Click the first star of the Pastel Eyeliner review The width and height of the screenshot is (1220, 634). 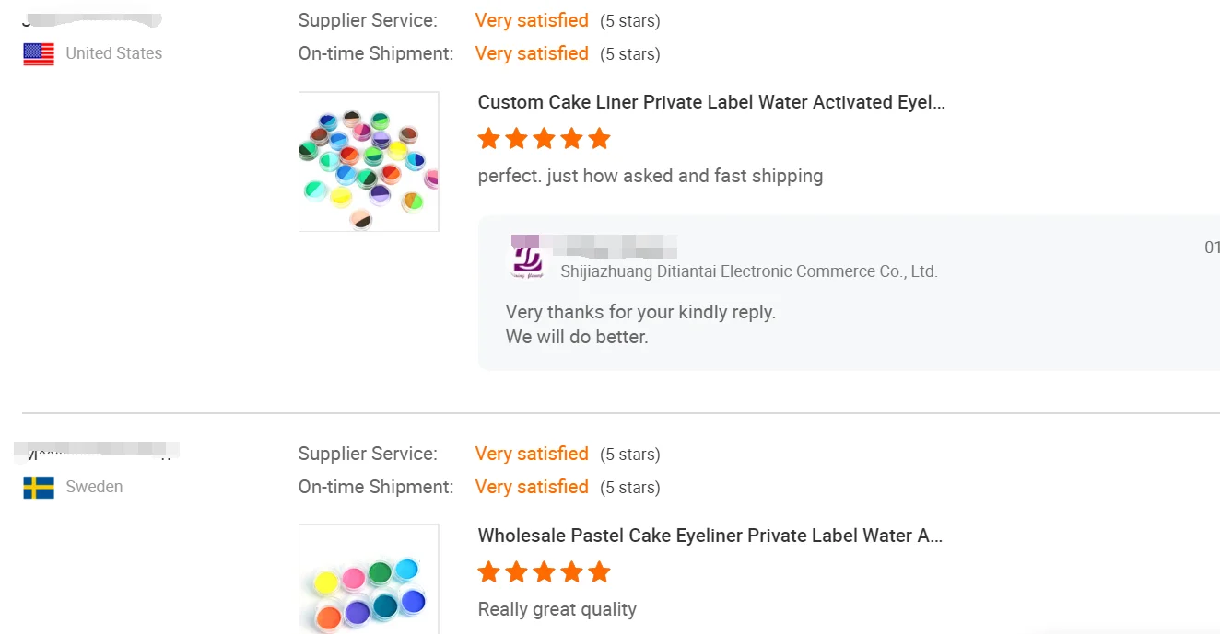[x=488, y=572]
